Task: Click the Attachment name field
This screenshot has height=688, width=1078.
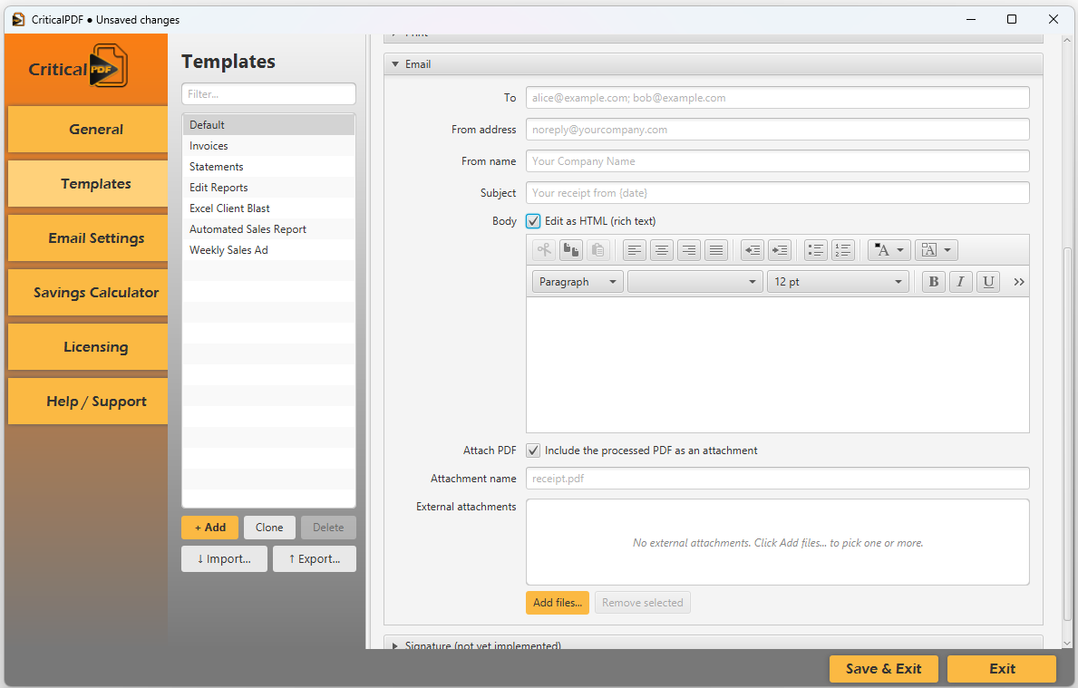Action: coord(778,479)
